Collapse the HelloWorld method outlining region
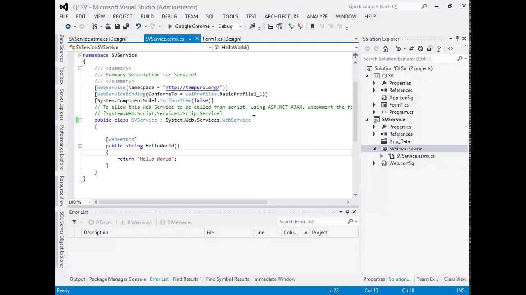This screenshot has width=526, height=295. (x=80, y=146)
